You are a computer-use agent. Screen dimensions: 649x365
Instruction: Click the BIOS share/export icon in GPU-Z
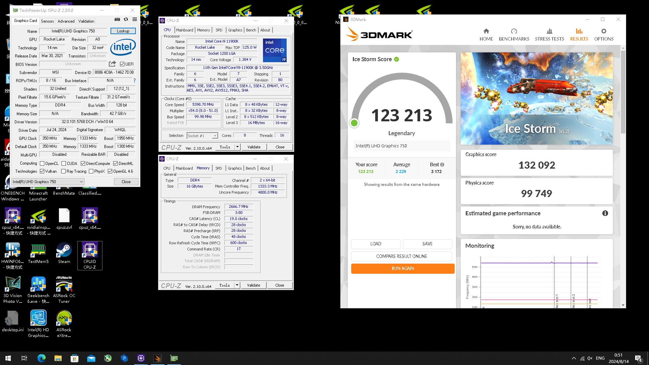(112, 64)
